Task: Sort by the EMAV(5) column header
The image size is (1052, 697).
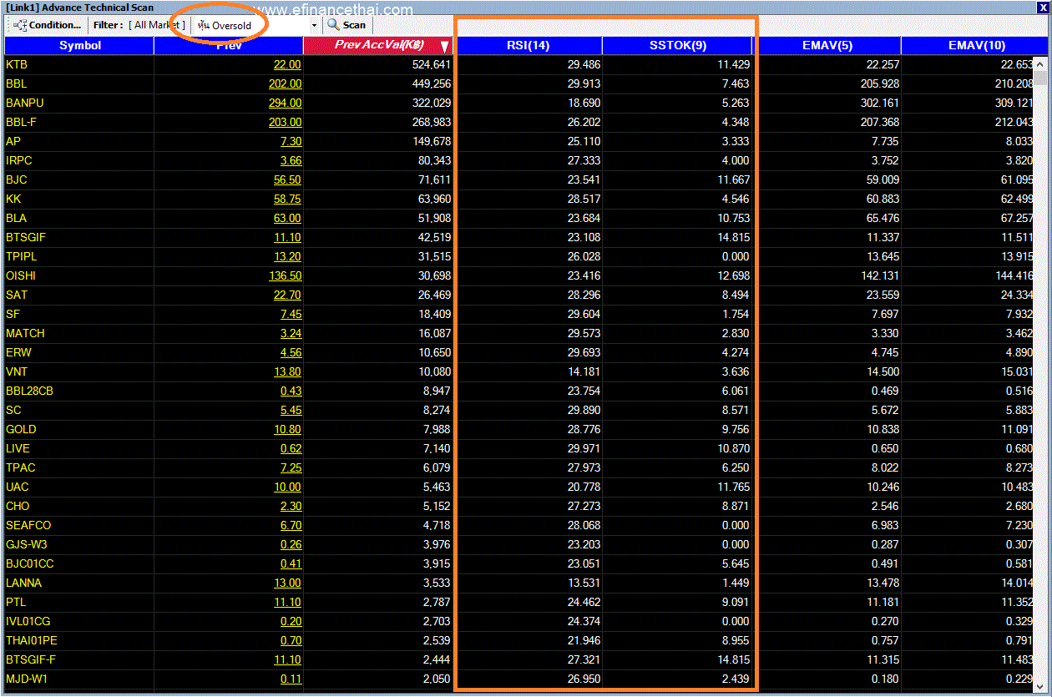Action: click(x=827, y=45)
